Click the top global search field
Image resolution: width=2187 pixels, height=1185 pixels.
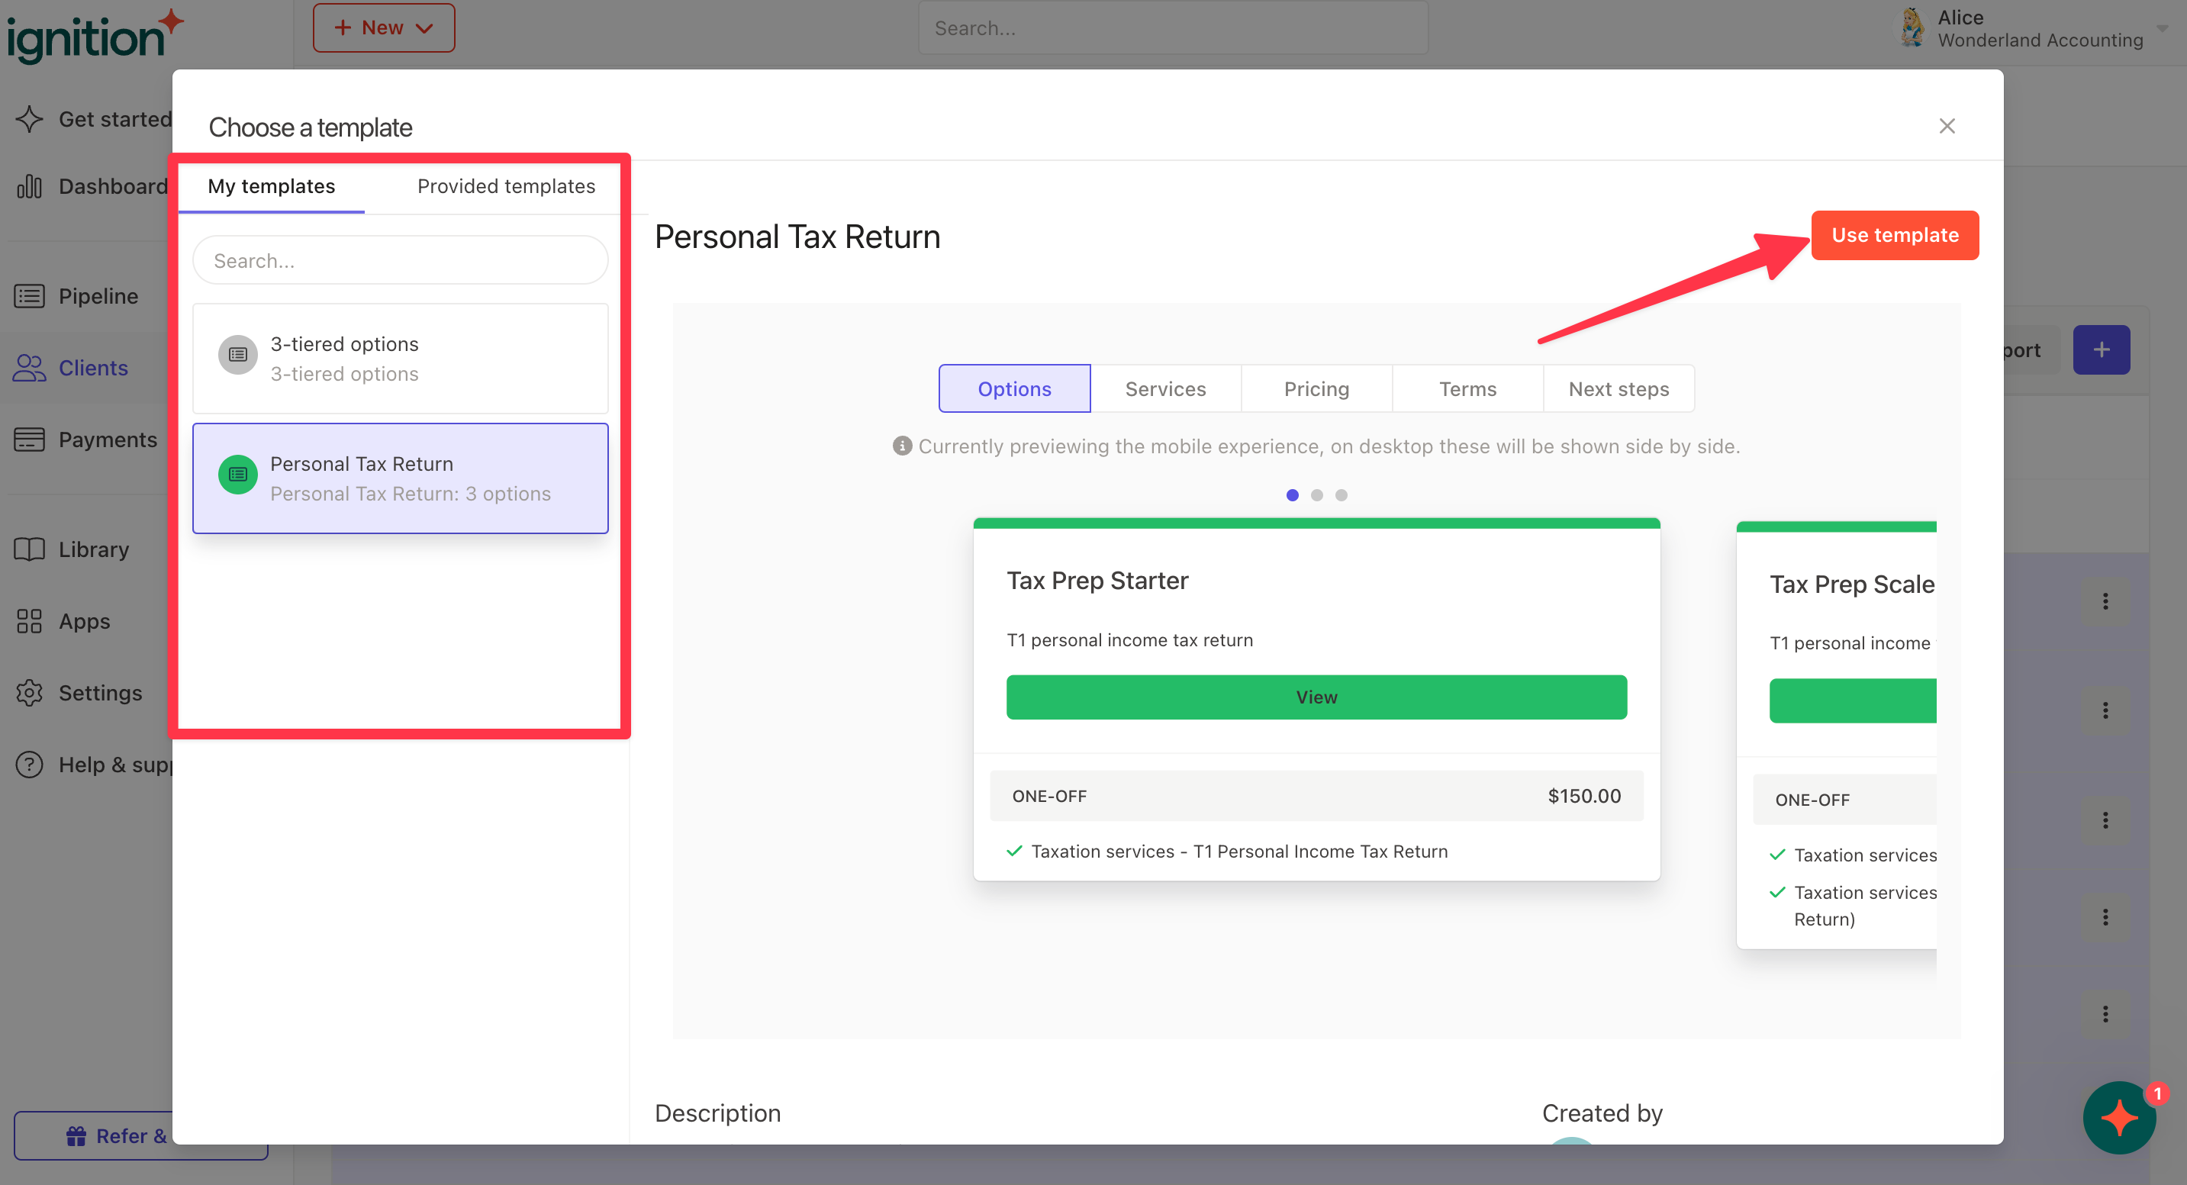1174,28
